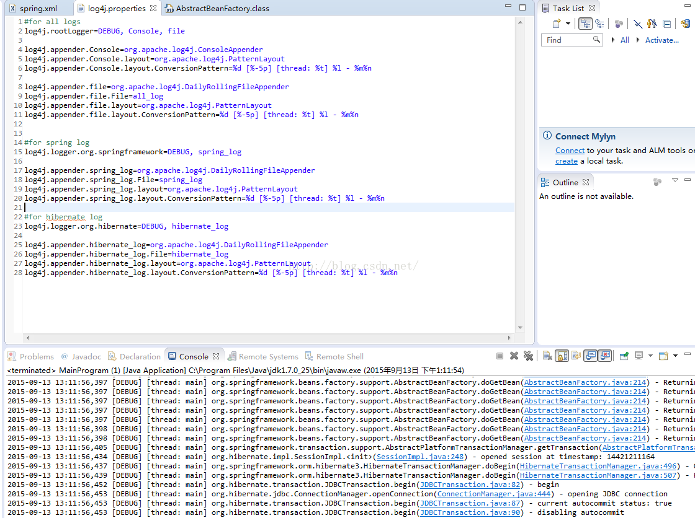Click the New Task icon in Task List
Image resolution: width=695 pixels, height=518 pixels.
click(x=557, y=24)
